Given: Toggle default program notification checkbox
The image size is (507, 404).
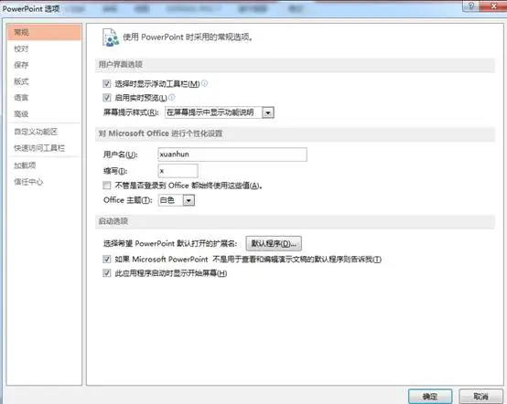Looking at the screenshot, I should tap(107, 259).
